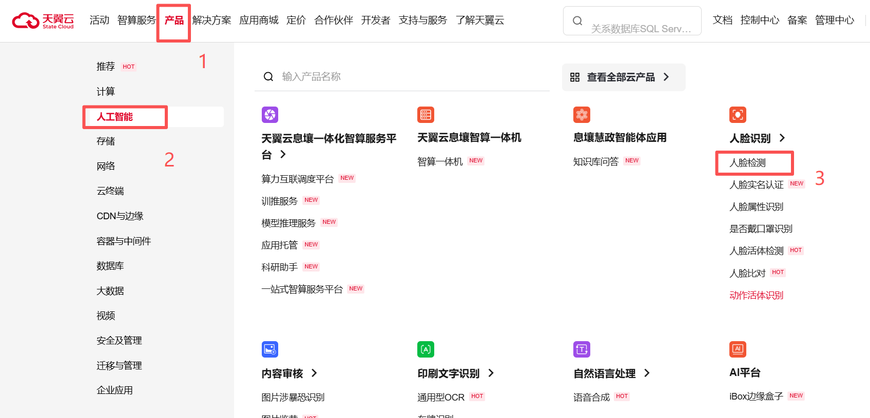The width and height of the screenshot is (870, 418).
Task: Expand 内容审核 using its arrow
Action: pyautogui.click(x=314, y=373)
